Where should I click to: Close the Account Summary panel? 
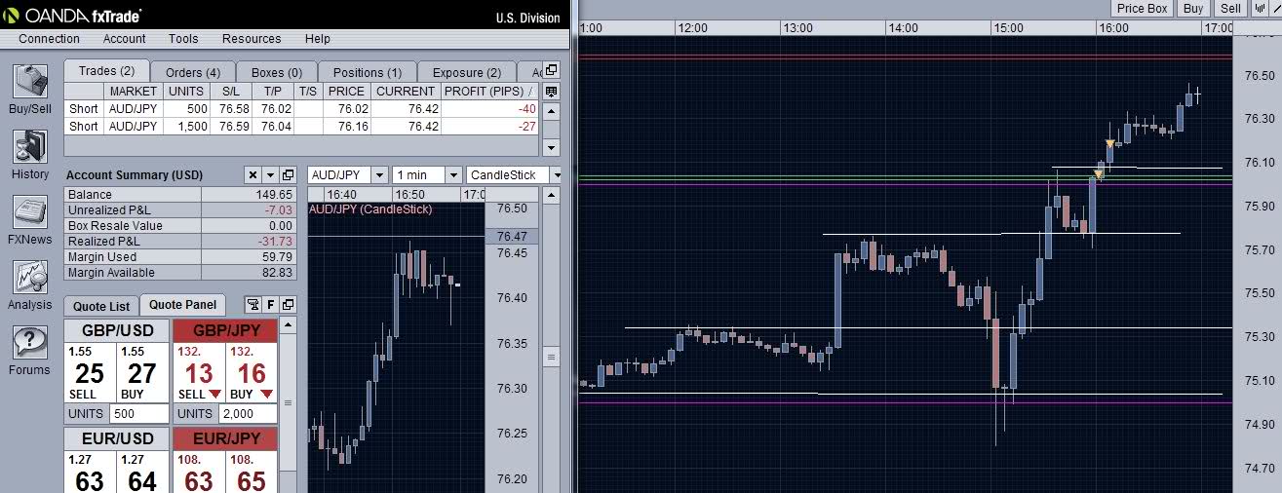pos(253,174)
